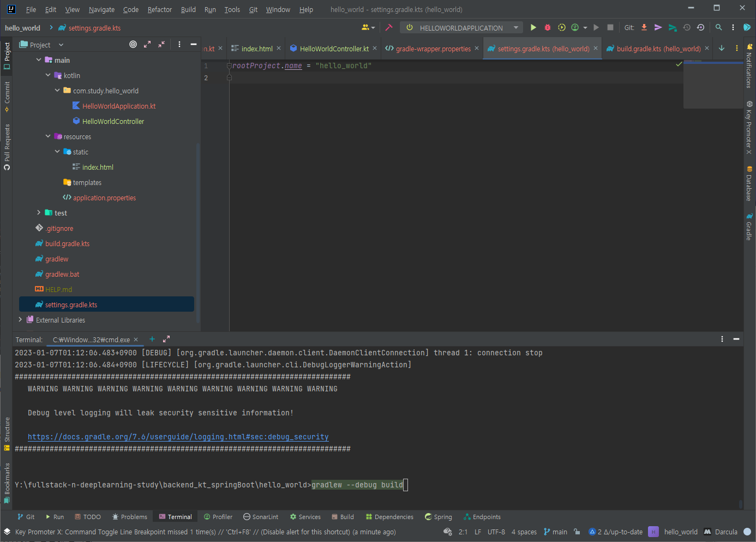Add new terminal tab plus icon
This screenshot has width=756, height=542.
[x=152, y=339]
